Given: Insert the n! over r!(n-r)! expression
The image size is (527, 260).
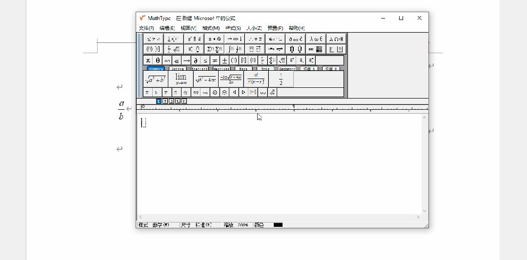Looking at the screenshot, I should [256, 79].
